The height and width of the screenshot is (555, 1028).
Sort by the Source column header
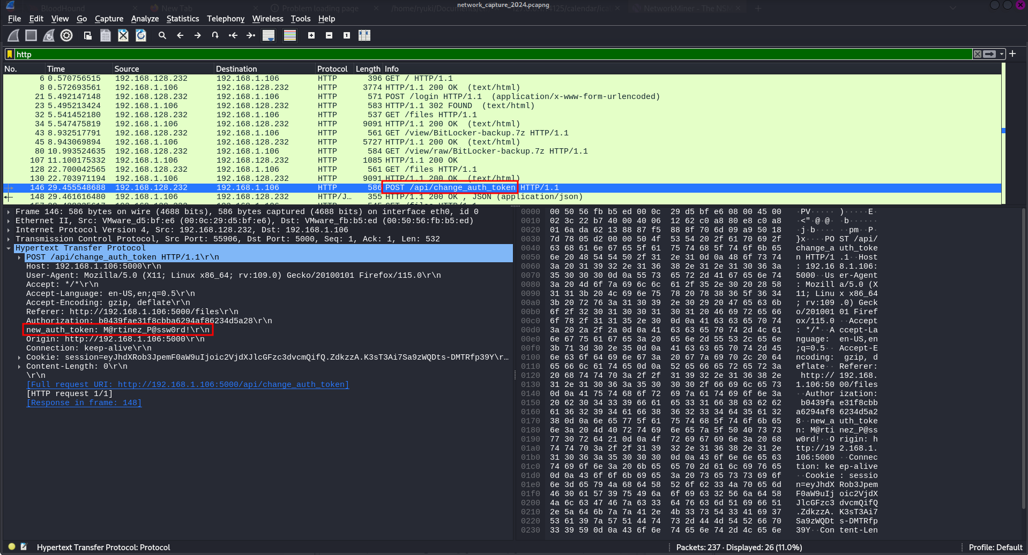pos(163,69)
